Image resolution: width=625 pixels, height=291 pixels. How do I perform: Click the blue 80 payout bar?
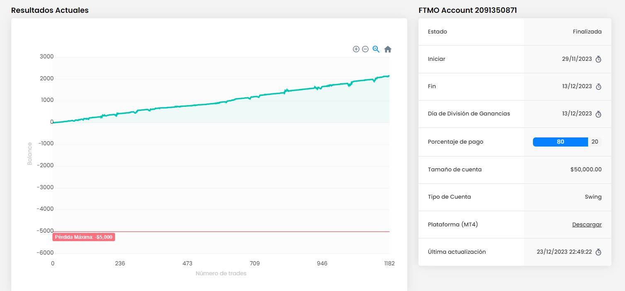coord(560,142)
